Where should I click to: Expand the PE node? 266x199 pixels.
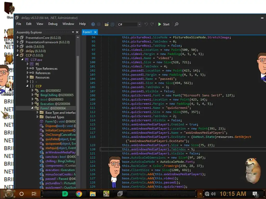(x=28, y=64)
